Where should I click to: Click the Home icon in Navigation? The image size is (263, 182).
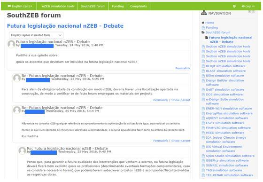click(x=203, y=23)
